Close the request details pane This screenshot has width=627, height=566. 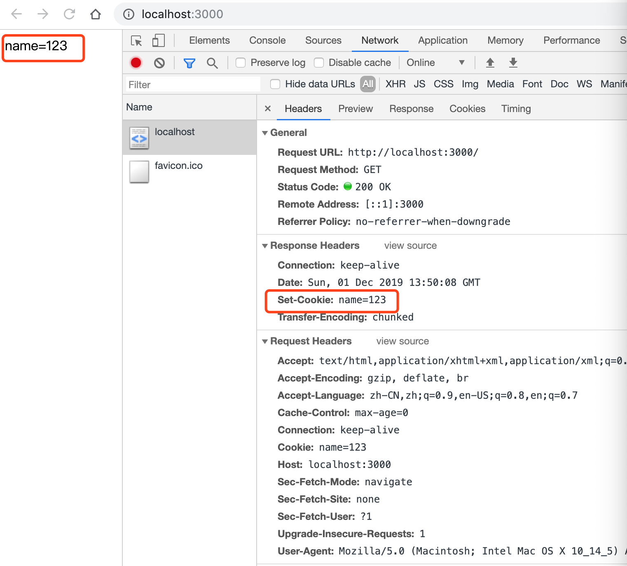(x=268, y=108)
